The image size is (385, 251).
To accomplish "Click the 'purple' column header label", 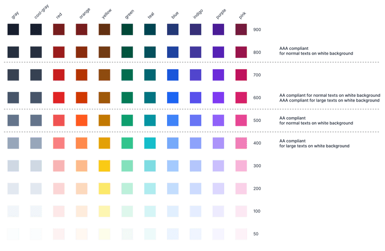I will click(221, 14).
